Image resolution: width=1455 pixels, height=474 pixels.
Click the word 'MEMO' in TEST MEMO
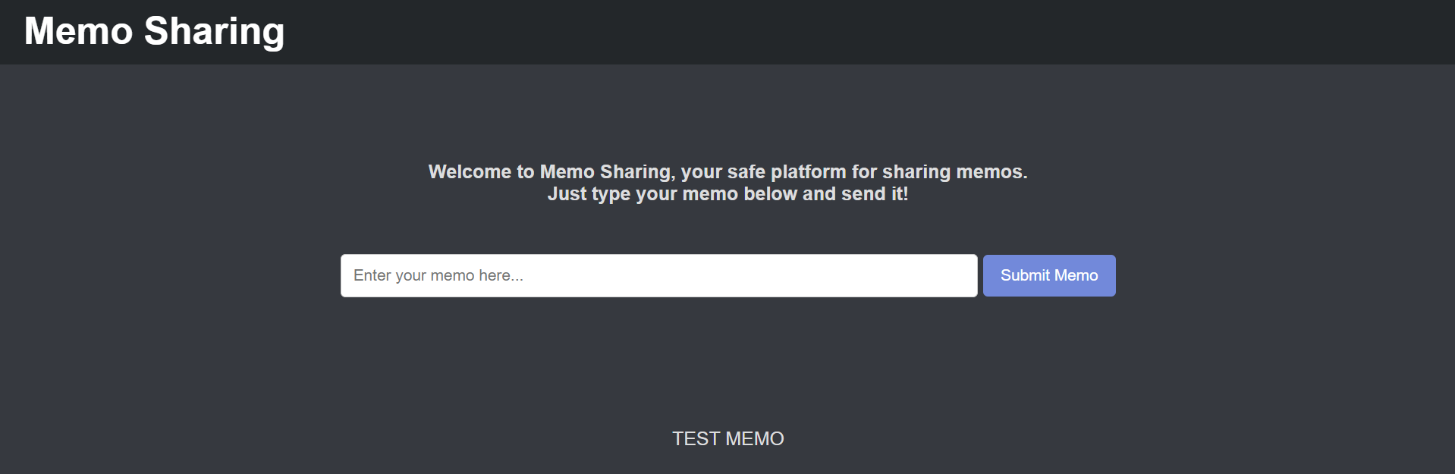tap(755, 438)
